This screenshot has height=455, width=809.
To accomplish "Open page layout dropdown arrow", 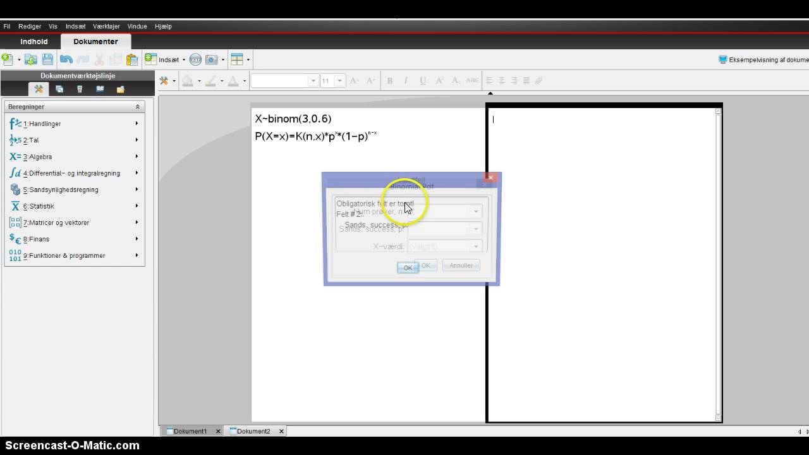I will coord(248,60).
